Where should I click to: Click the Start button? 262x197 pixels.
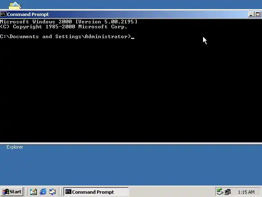[x=12, y=192]
